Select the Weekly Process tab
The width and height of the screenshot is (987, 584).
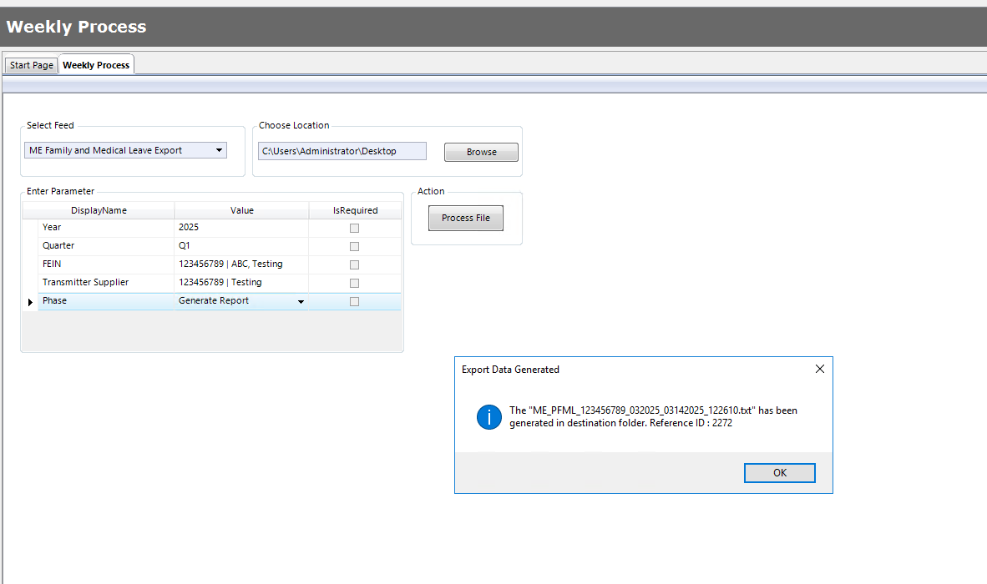pyautogui.click(x=96, y=65)
